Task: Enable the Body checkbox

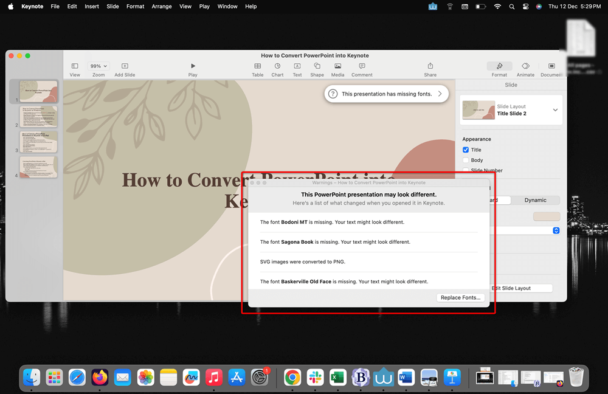Action: click(x=465, y=160)
